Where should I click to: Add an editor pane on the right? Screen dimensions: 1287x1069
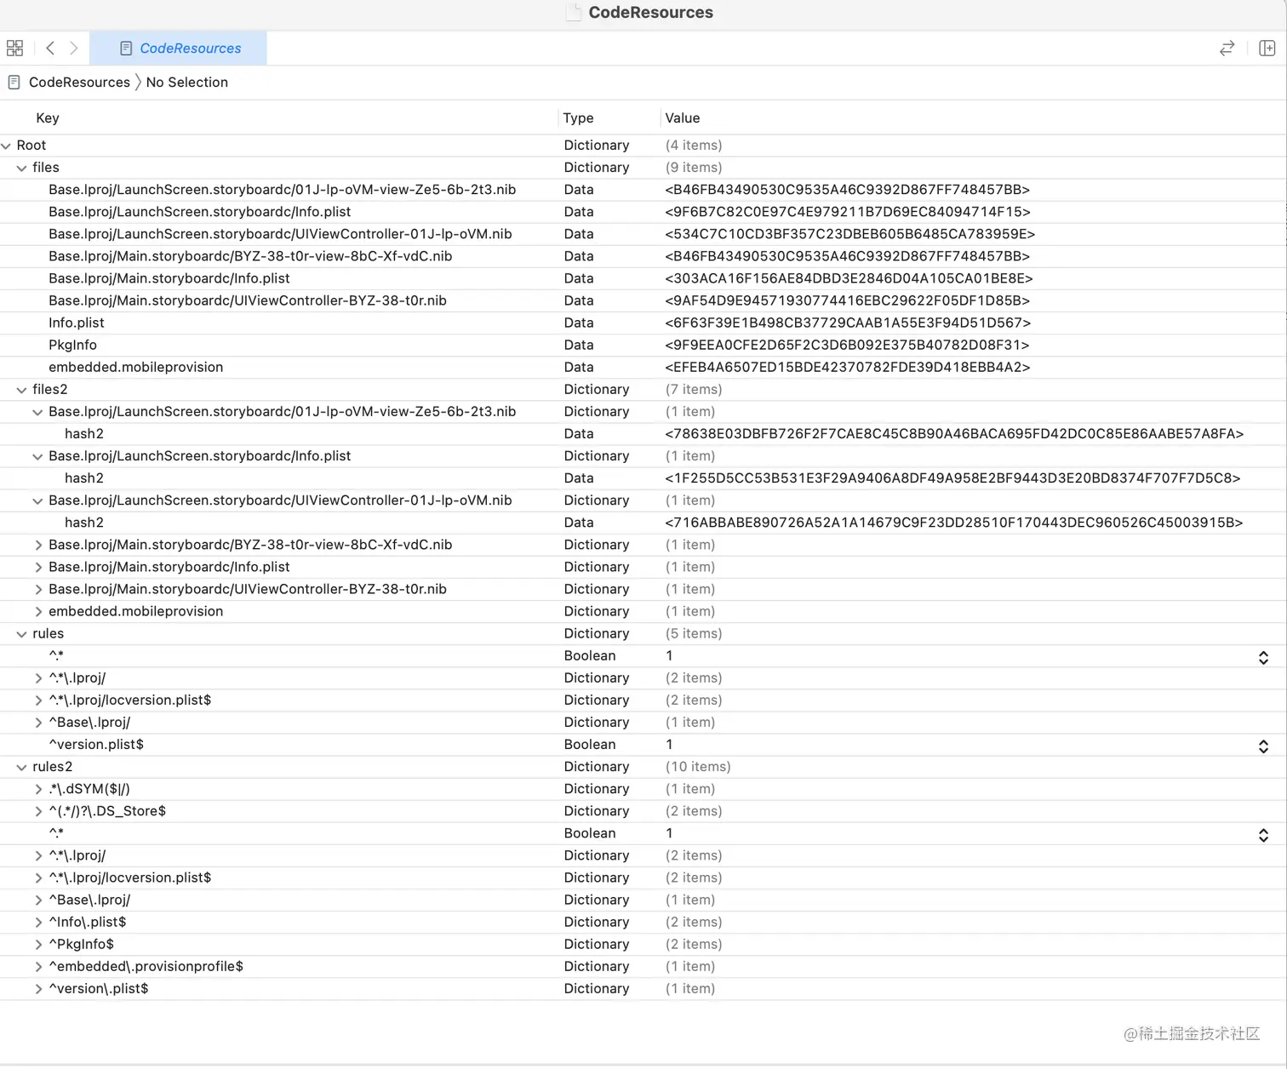click(1267, 49)
